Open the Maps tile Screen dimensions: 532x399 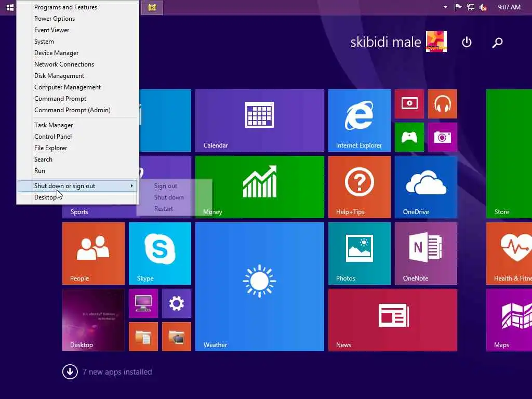click(509, 320)
